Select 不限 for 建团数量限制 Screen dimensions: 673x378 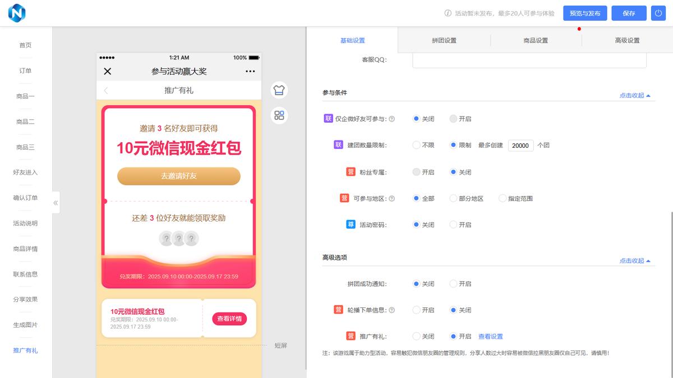pyautogui.click(x=416, y=145)
